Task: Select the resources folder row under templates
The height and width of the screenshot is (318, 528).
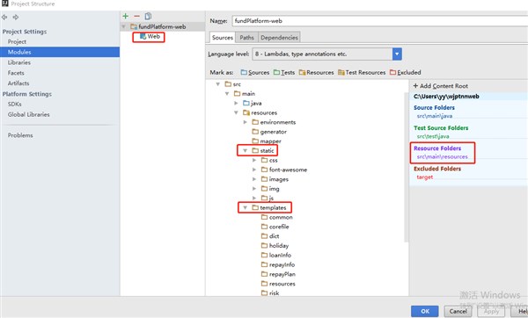Action: [x=278, y=284]
